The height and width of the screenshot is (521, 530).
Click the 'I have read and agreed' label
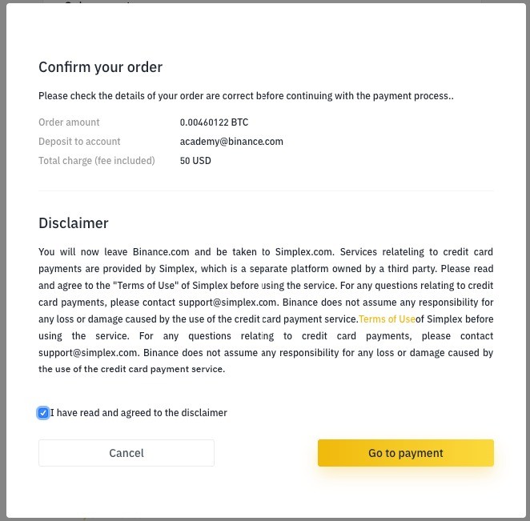click(x=139, y=413)
